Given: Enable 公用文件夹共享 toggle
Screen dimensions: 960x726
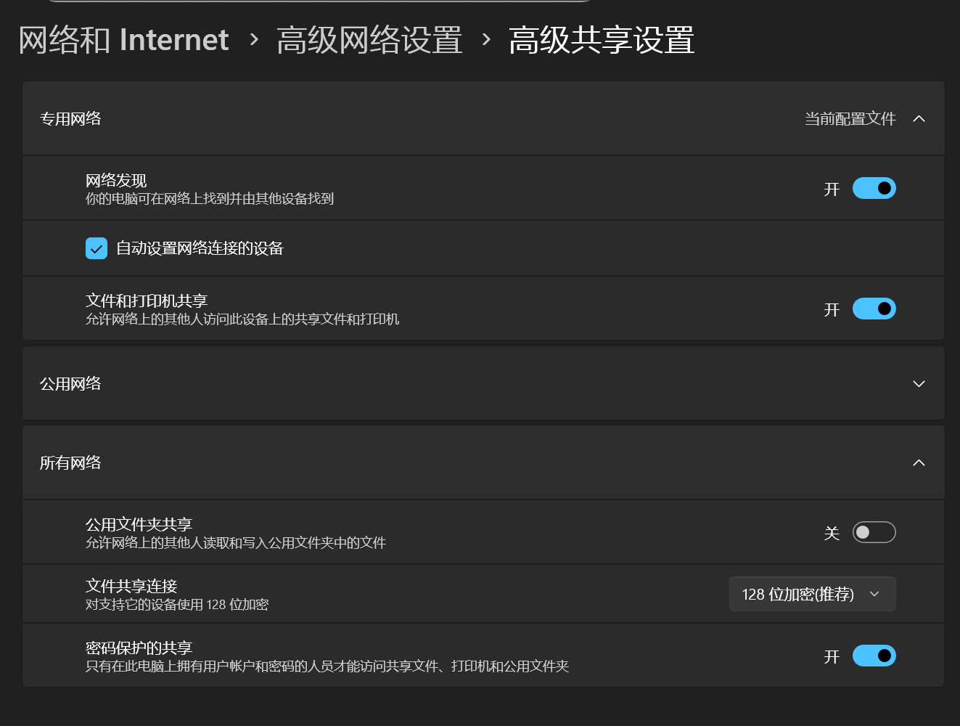Looking at the screenshot, I should [x=874, y=532].
